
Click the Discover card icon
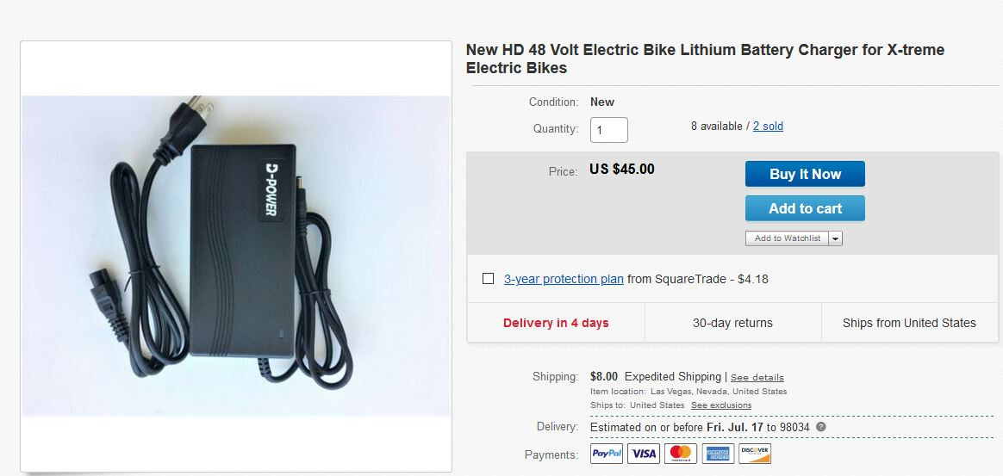coord(755,454)
